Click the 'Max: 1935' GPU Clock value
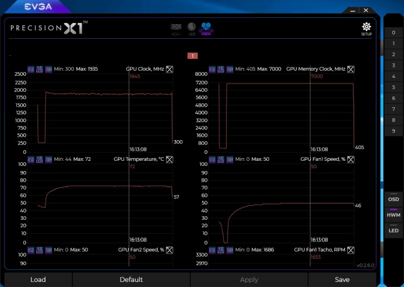 tap(87, 69)
